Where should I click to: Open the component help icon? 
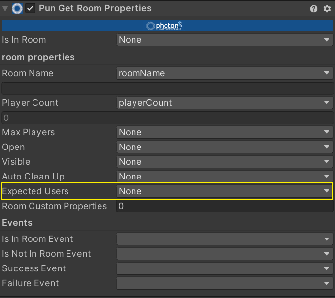[314, 9]
